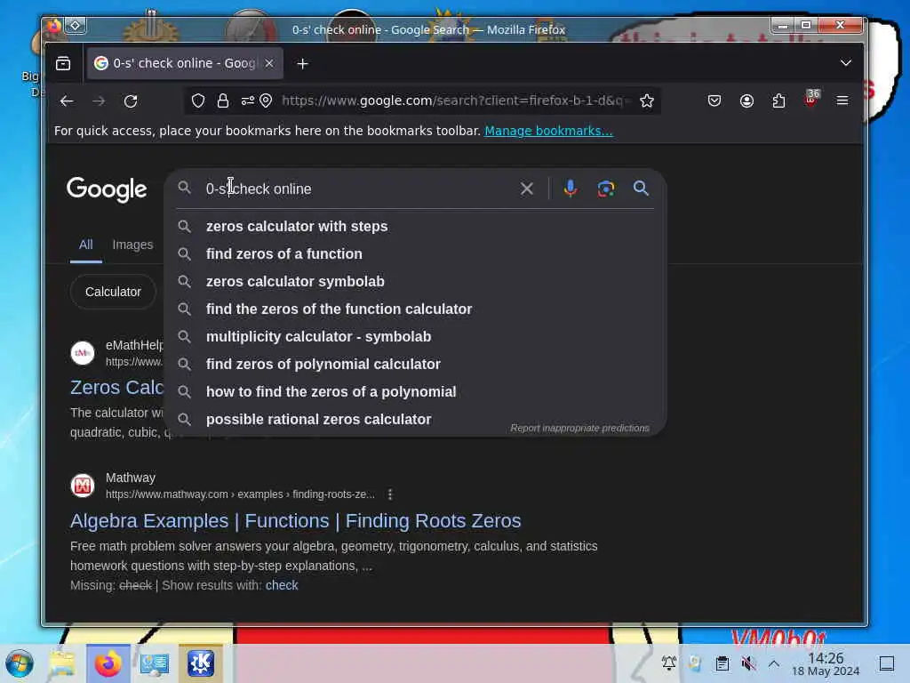Image resolution: width=910 pixels, height=683 pixels.
Task: Expand hidden system tray icons arrow
Action: pos(774,663)
